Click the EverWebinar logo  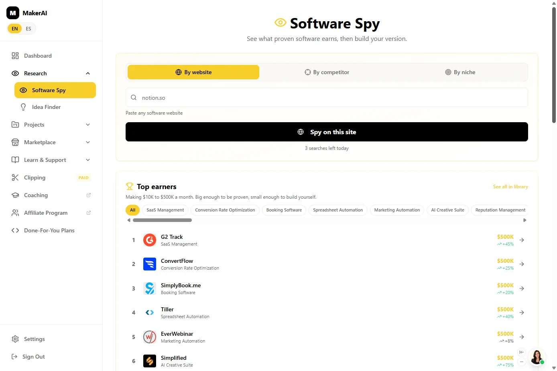pos(150,337)
